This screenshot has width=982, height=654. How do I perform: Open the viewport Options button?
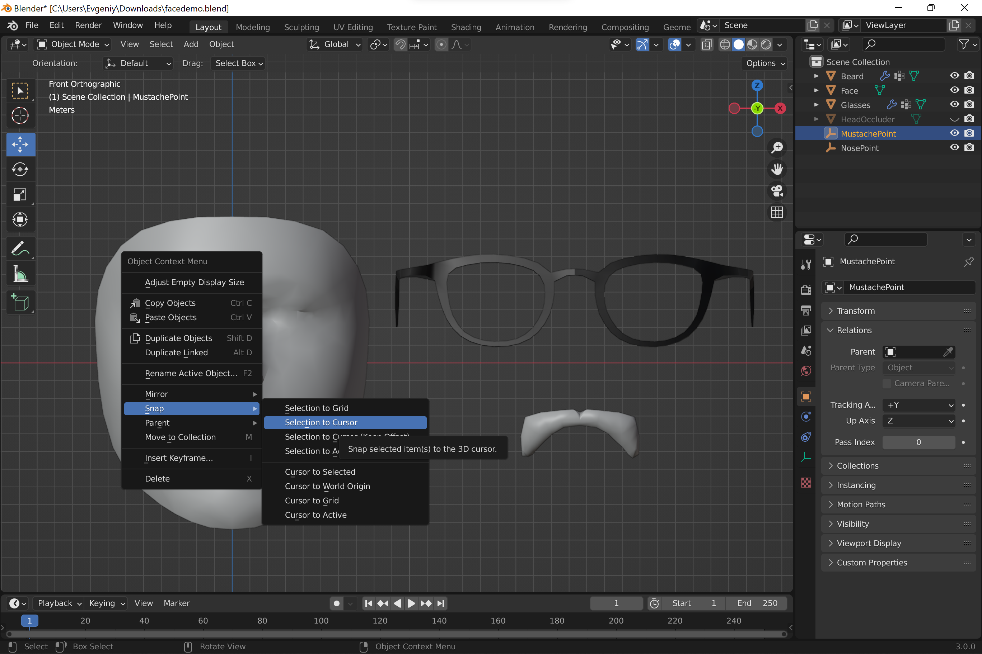(765, 63)
